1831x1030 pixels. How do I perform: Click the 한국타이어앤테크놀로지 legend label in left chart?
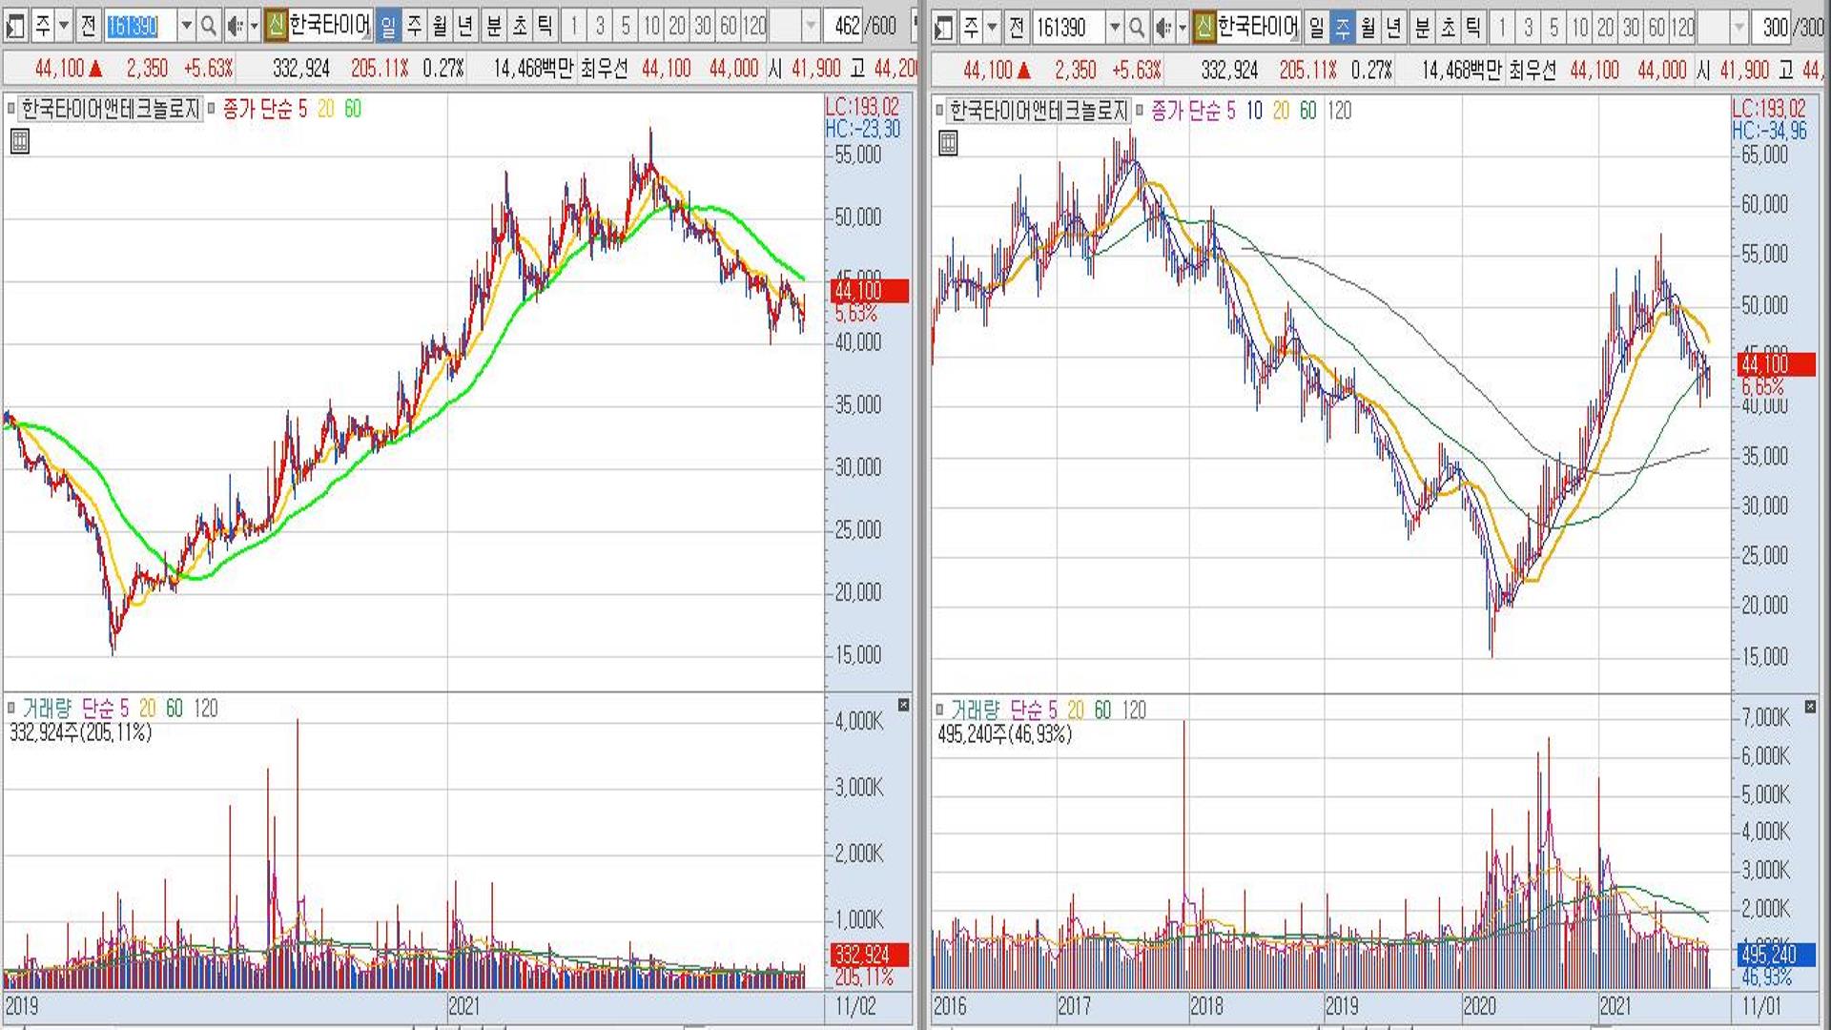coord(110,110)
